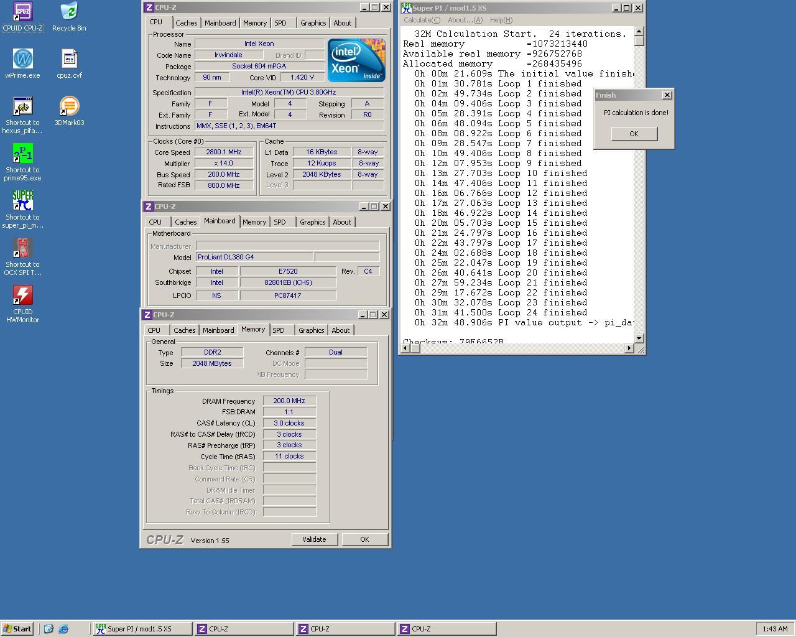Screen dimensions: 796x637
Task: Click the top CPU-Z window title icon
Action: [x=149, y=7]
